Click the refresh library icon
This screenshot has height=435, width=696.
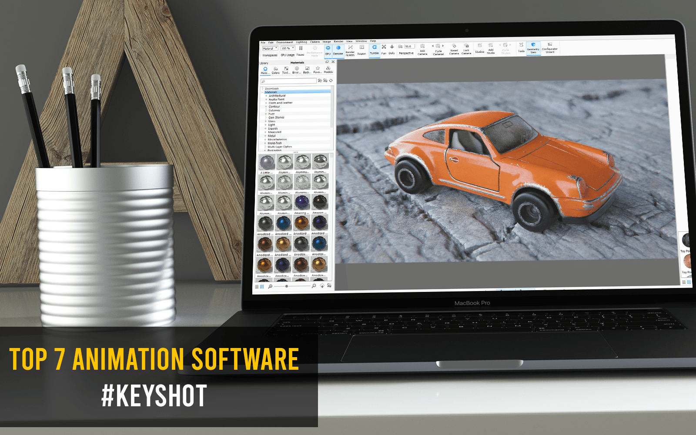[x=331, y=80]
